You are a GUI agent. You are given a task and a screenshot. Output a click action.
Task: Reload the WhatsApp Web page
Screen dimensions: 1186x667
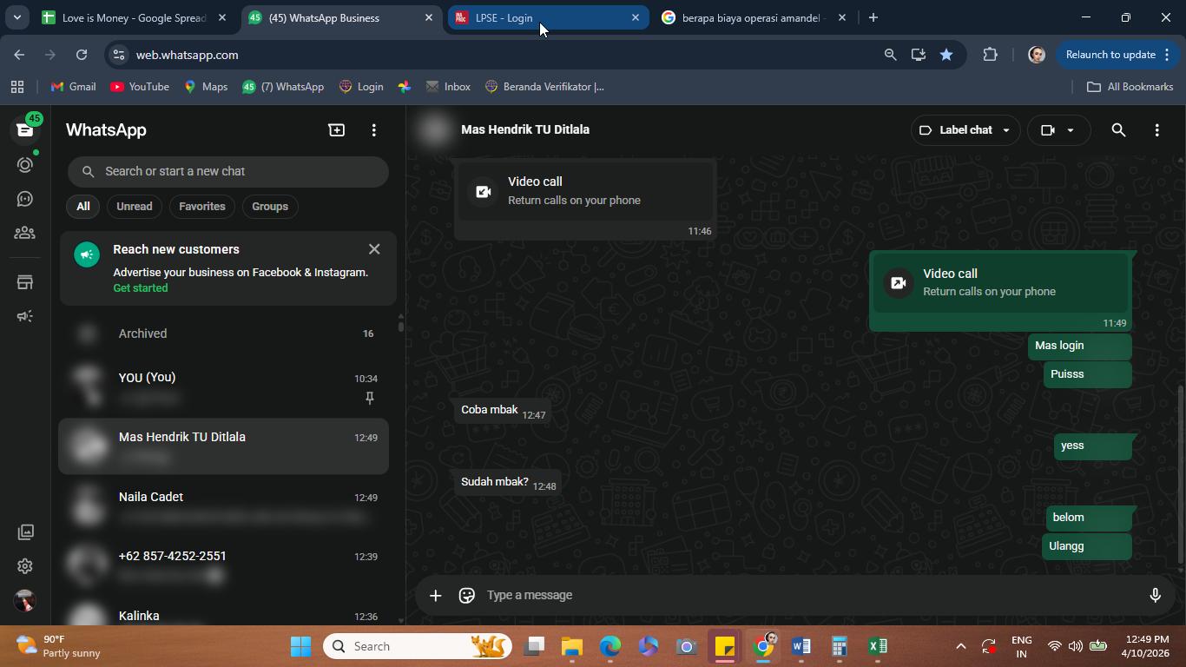pyautogui.click(x=82, y=55)
